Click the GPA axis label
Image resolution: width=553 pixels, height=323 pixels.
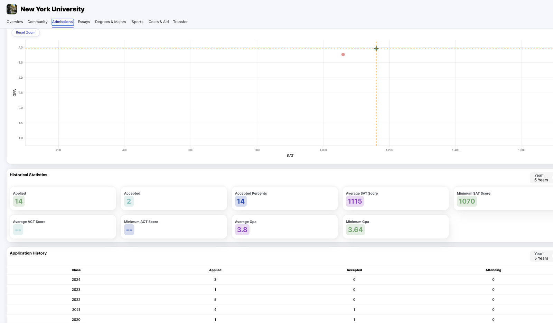(15, 92)
